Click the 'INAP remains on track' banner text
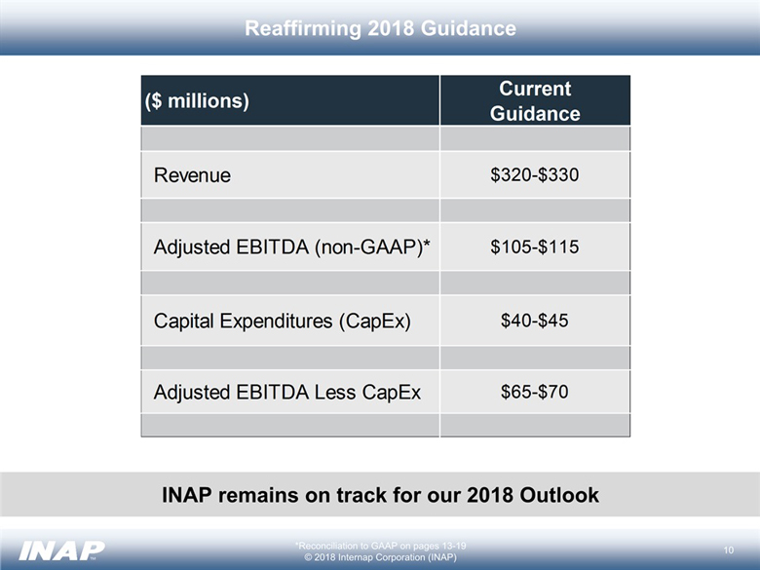The height and width of the screenshot is (570, 760). tap(380, 495)
